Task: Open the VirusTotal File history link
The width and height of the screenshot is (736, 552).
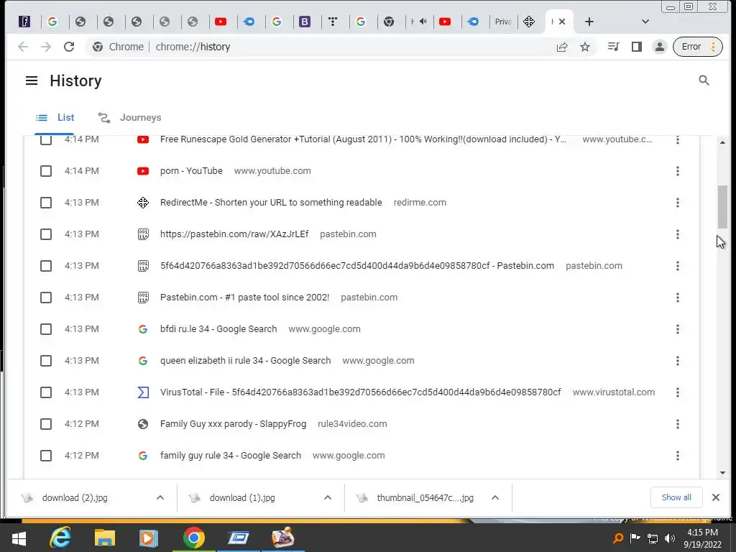Action: (361, 392)
